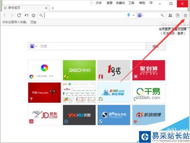Image resolution: width=190 pixels, height=143 pixels.
Task: Click small house favicon on 2345 tile
Action: (x=101, y=99)
